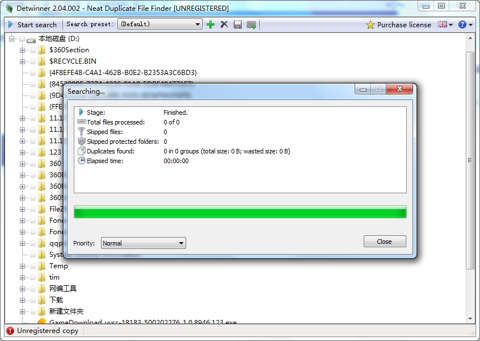Image resolution: width=480 pixels, height=341 pixels.
Task: Click the $RECYCLE.BIN folder icon
Action: click(41, 61)
